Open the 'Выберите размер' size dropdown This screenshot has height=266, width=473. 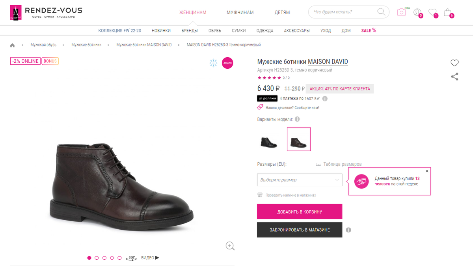[x=300, y=180]
